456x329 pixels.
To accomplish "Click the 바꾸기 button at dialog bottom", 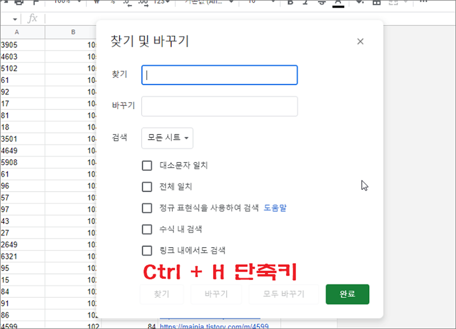I will pyautogui.click(x=216, y=294).
